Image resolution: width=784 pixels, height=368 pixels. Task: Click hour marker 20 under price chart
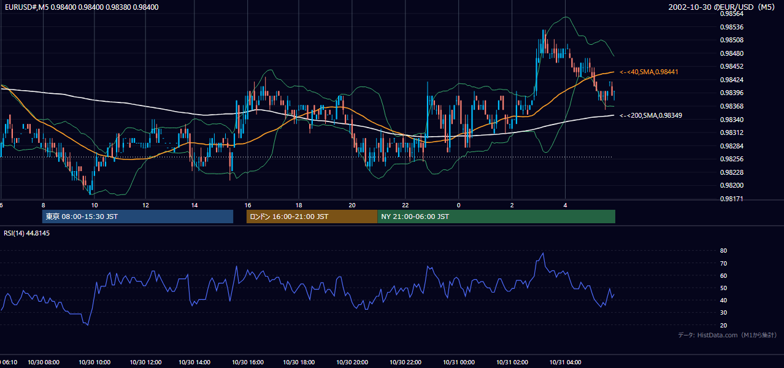(x=352, y=205)
